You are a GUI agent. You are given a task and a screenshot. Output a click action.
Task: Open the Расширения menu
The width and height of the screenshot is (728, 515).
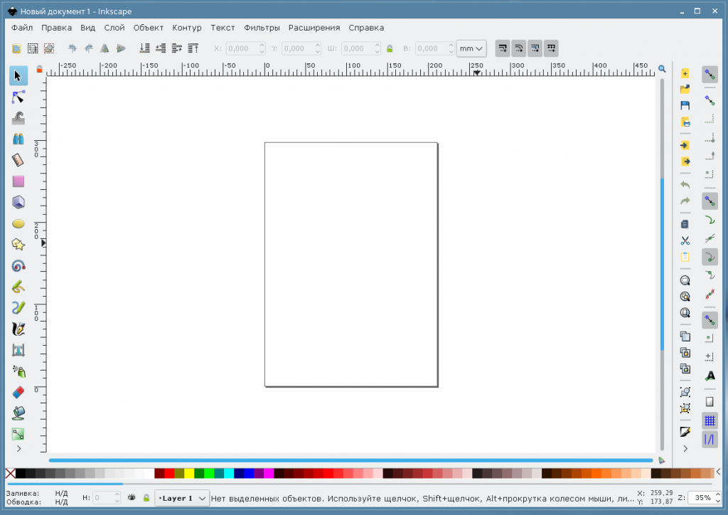pyautogui.click(x=314, y=28)
